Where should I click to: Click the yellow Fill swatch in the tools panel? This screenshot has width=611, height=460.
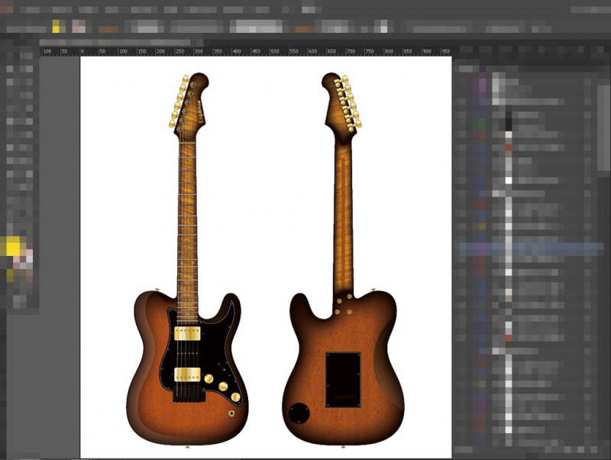point(13,247)
